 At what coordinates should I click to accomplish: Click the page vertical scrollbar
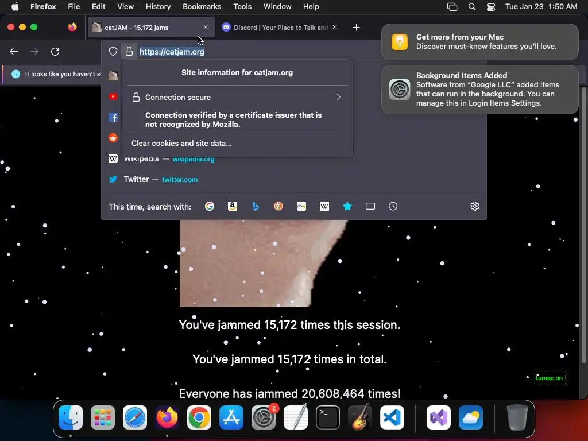583,225
